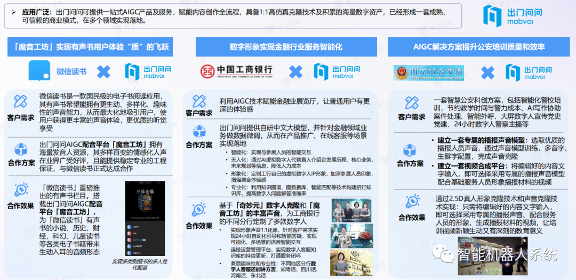Click the 合作方案 icon in the 工商银行 column
576x280 pixels.
[x=199, y=131]
